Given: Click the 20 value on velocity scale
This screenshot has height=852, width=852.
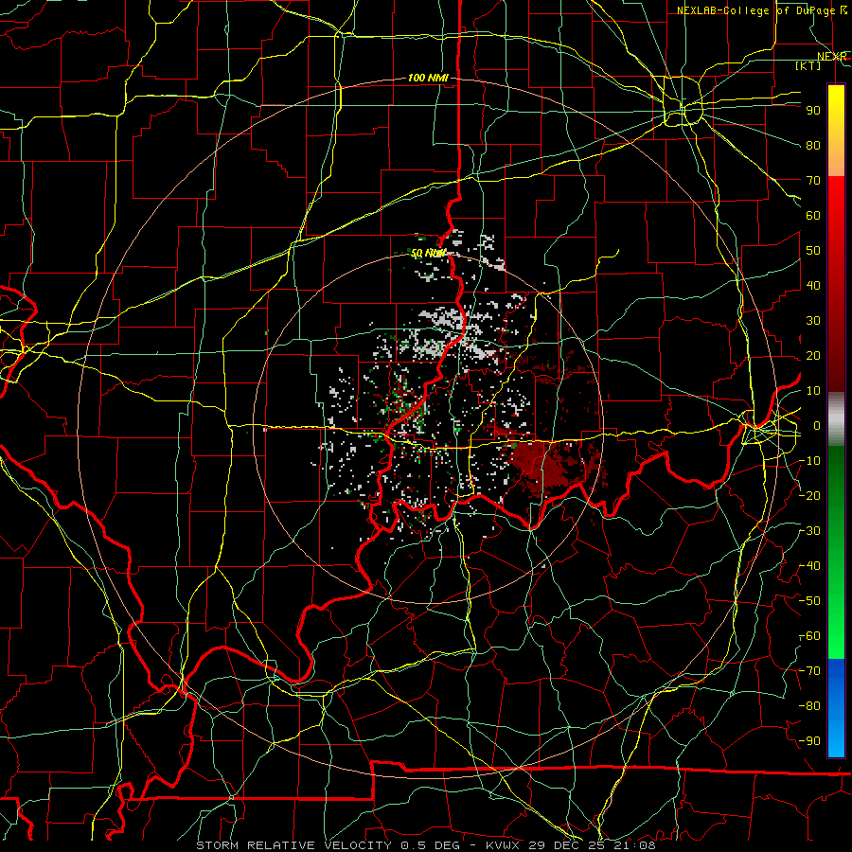Looking at the screenshot, I should [x=813, y=356].
